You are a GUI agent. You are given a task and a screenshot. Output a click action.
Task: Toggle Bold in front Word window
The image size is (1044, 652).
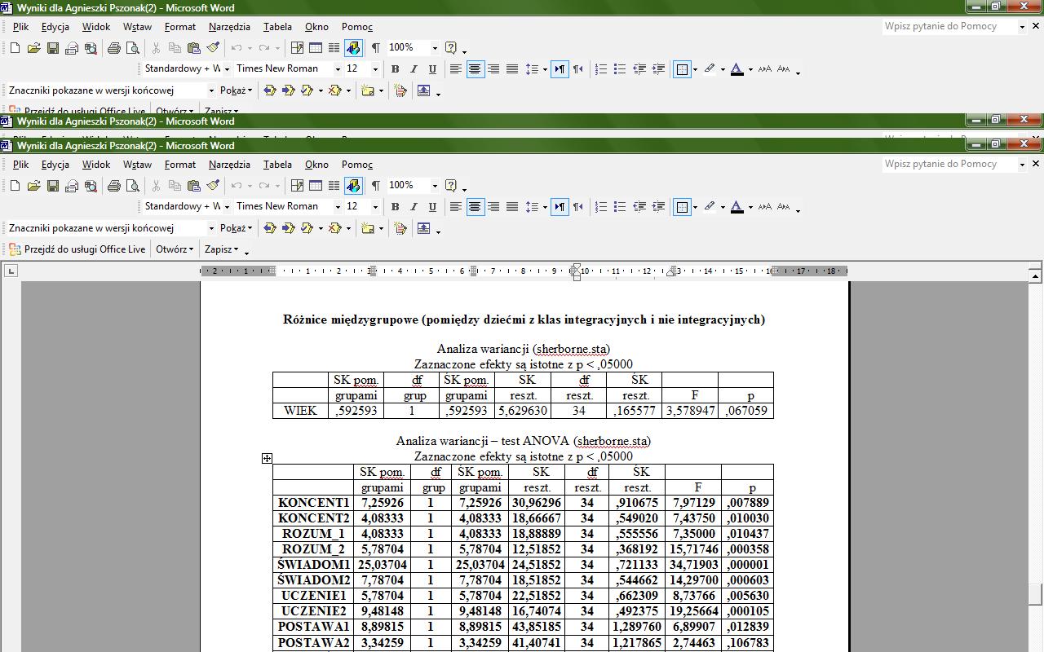(x=395, y=207)
